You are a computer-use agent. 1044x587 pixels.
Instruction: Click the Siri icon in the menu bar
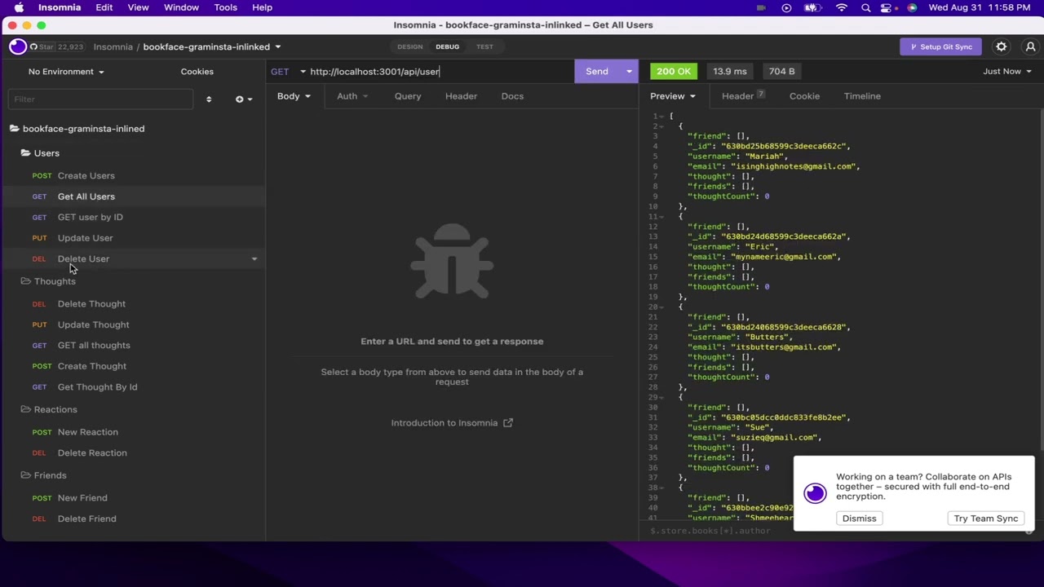(x=912, y=7)
